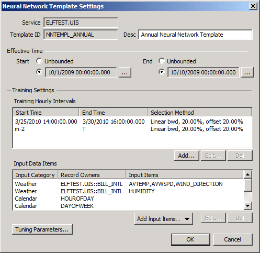Select the Start Unbounded radio button

tap(39, 61)
